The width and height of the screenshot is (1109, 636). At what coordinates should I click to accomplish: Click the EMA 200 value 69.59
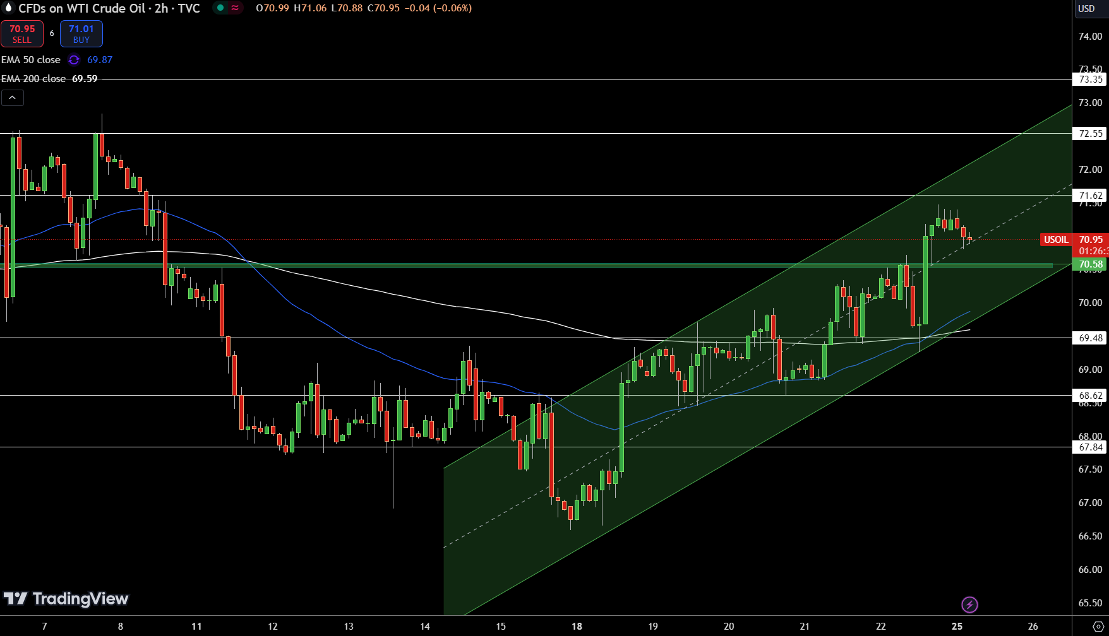(x=85, y=79)
